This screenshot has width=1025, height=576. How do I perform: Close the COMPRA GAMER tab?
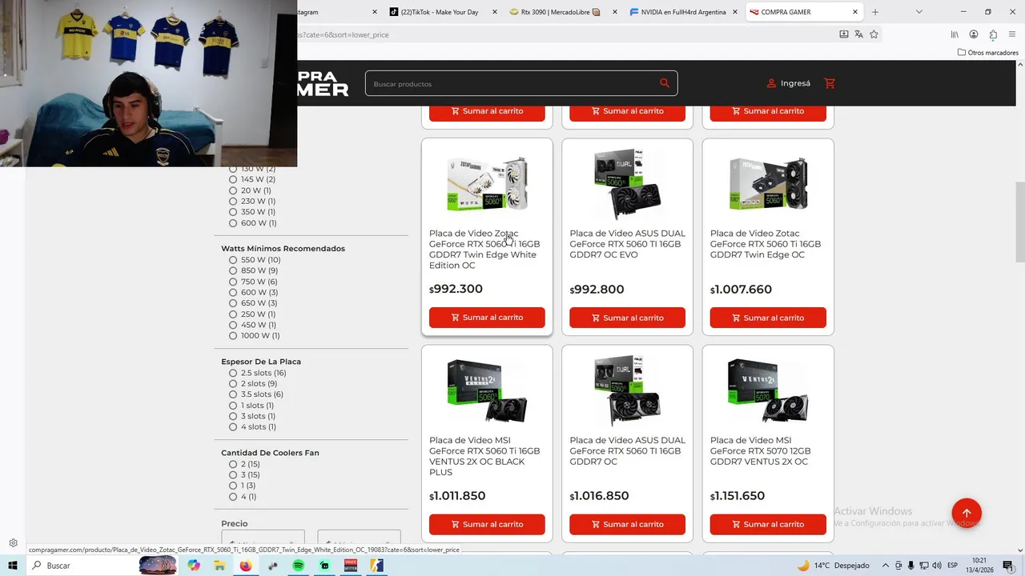(855, 12)
